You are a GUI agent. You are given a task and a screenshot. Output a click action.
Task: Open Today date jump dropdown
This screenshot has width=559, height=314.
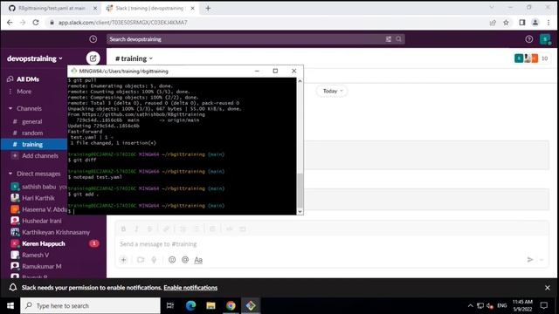pos(332,91)
